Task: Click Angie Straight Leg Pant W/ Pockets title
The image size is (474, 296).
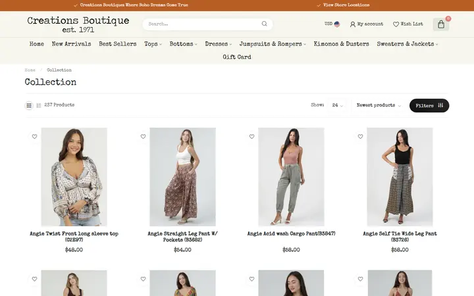Action: (x=182, y=237)
